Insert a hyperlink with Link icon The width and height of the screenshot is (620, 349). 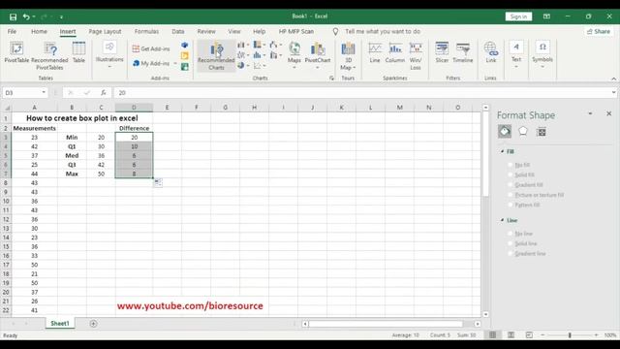click(x=491, y=51)
